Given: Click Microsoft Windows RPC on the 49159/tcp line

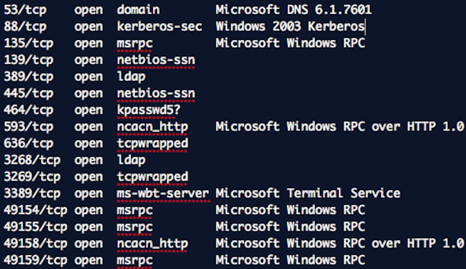Looking at the screenshot, I should coord(290,260).
